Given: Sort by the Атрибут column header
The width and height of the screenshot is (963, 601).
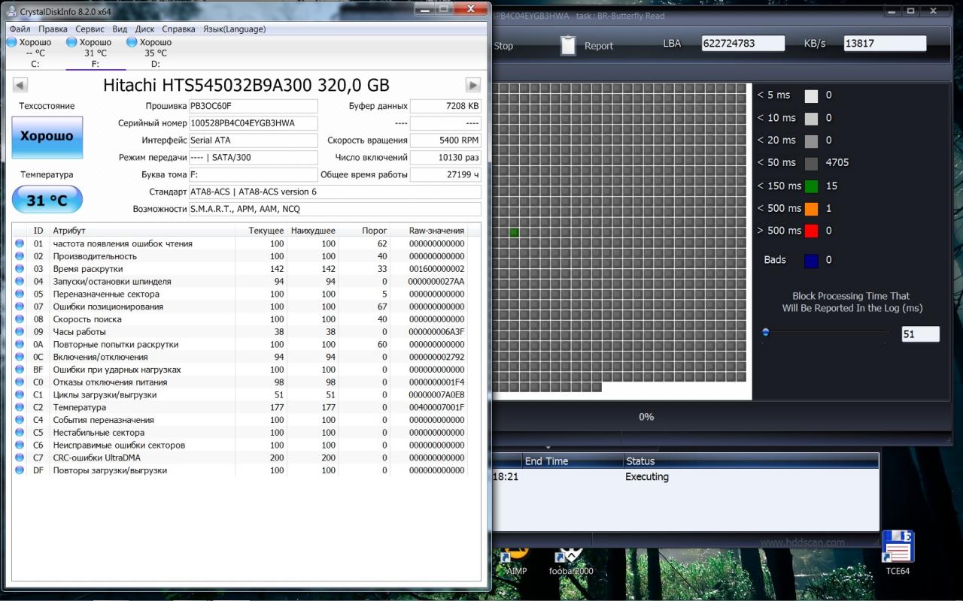Looking at the screenshot, I should 143,231.
